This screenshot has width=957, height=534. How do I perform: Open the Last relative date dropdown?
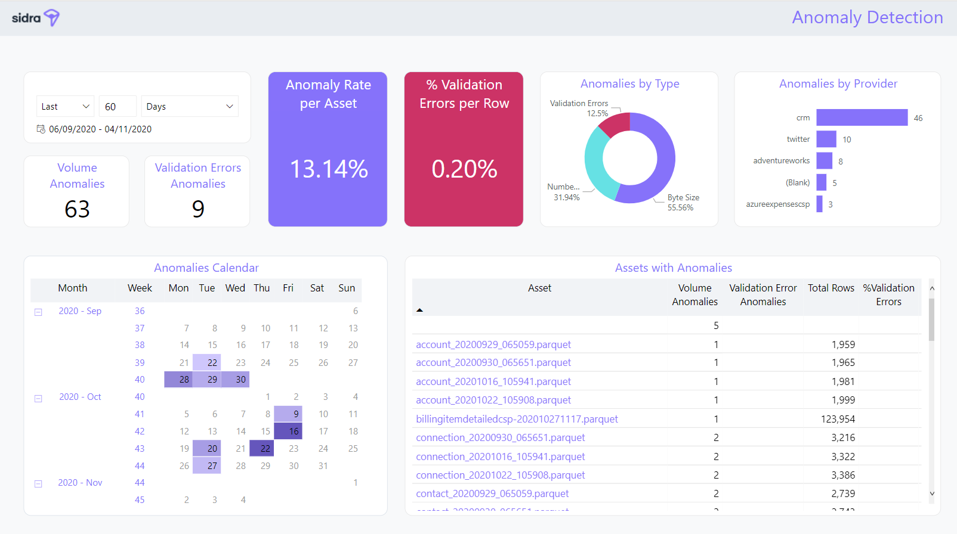(65, 107)
